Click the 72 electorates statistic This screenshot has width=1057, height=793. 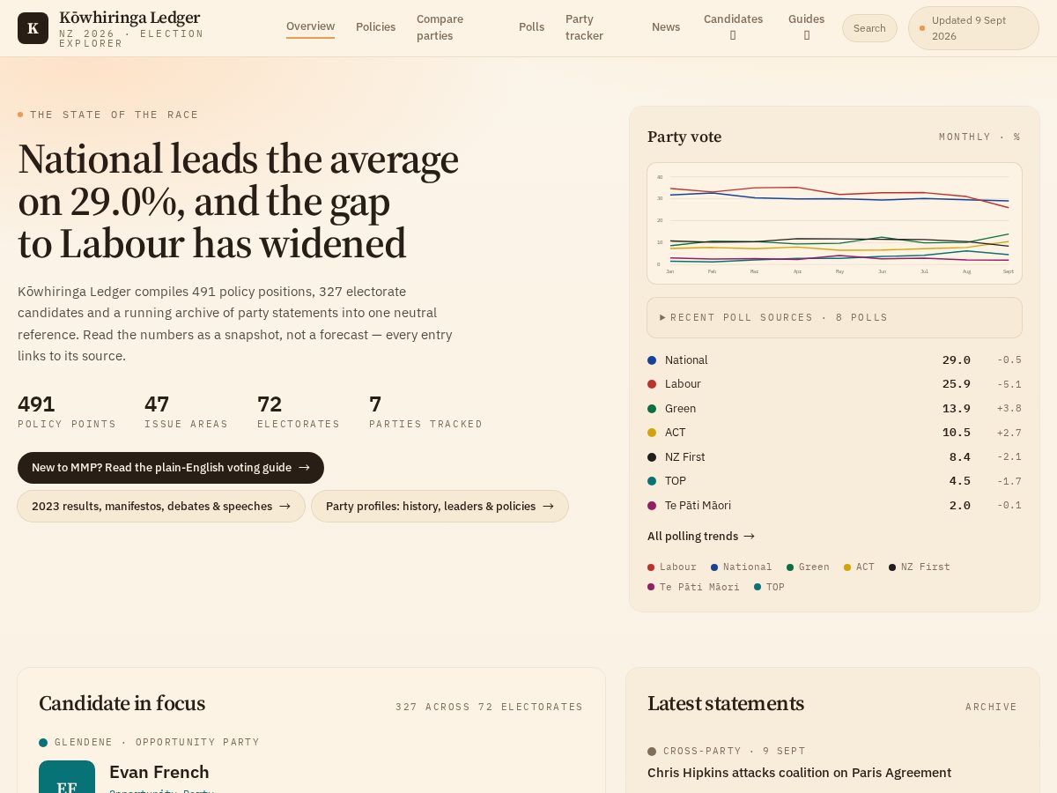point(299,411)
